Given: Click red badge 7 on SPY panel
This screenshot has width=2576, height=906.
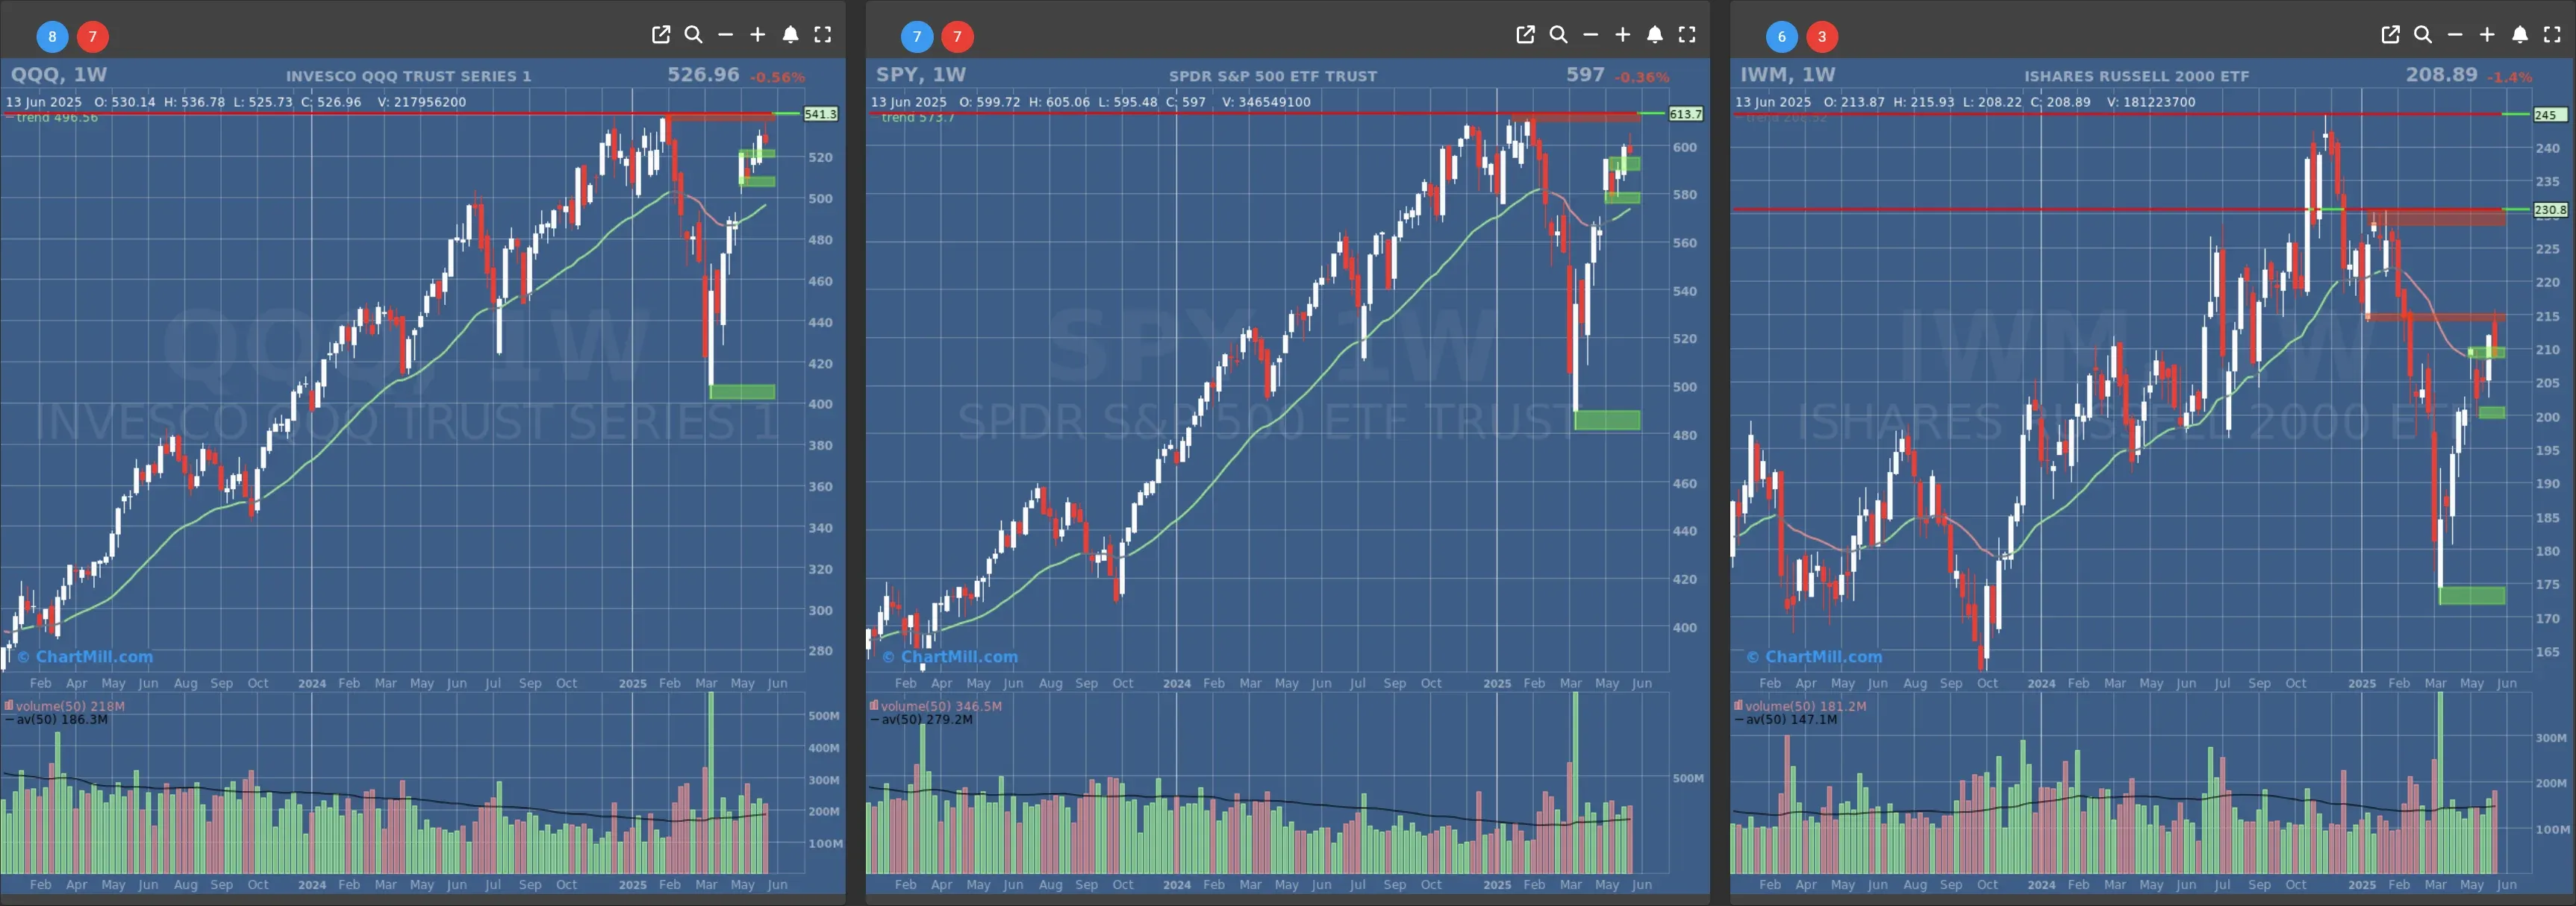Looking at the screenshot, I should click(957, 37).
